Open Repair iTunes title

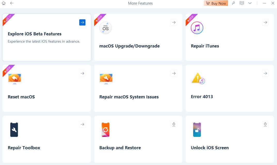coord(205,46)
